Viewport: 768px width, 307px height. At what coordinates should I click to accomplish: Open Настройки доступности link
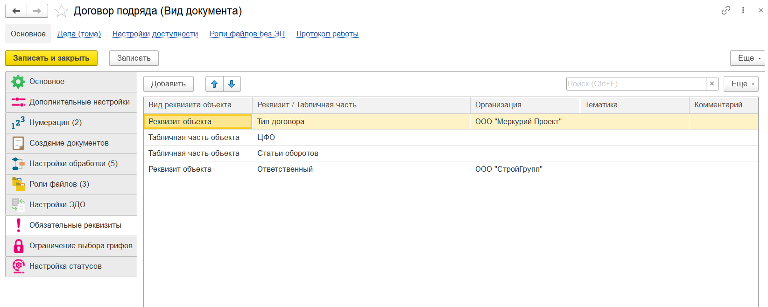tap(155, 34)
